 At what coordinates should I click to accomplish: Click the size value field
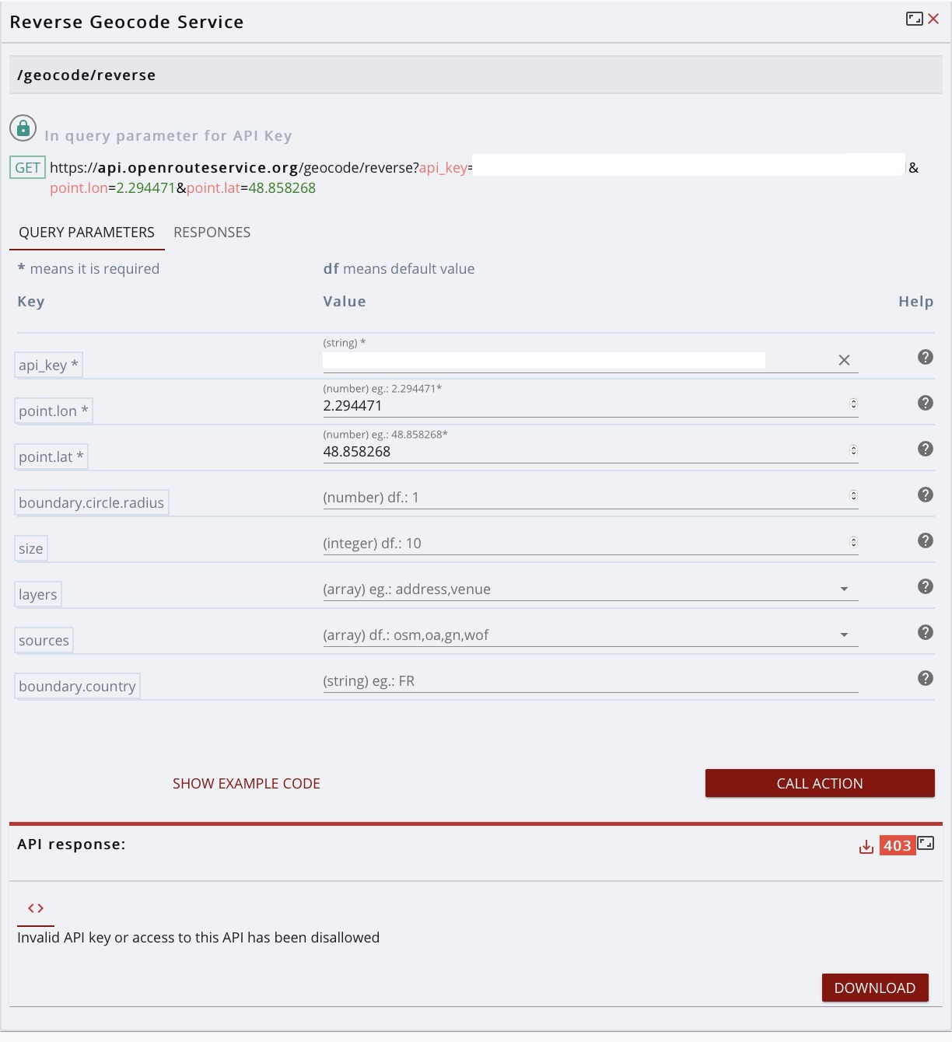point(544,543)
